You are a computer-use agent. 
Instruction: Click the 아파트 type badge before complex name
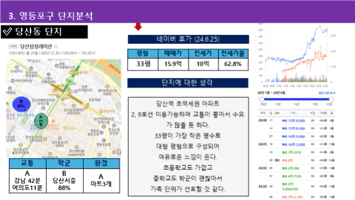click(13, 47)
